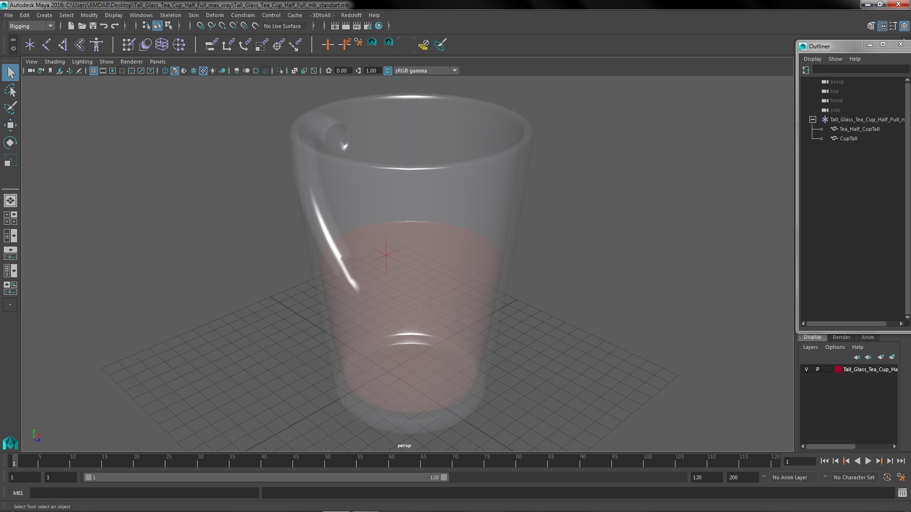Open the No Anim Layer dropdown
The image size is (911, 512).
click(795, 477)
